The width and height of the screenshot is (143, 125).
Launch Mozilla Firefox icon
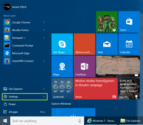pyautogui.click(x=7, y=30)
